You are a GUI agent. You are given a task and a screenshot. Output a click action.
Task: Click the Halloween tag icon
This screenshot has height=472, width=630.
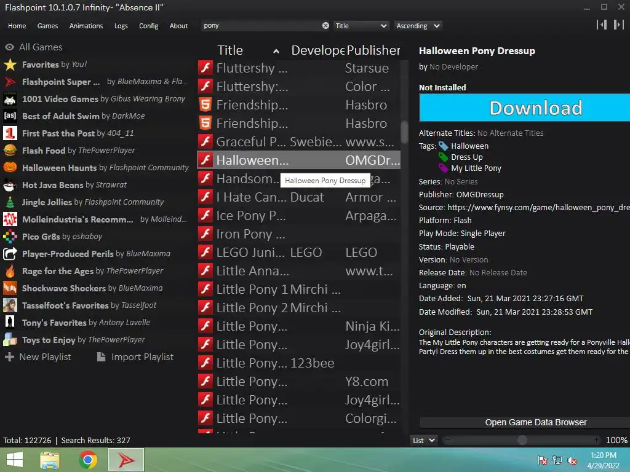[444, 146]
